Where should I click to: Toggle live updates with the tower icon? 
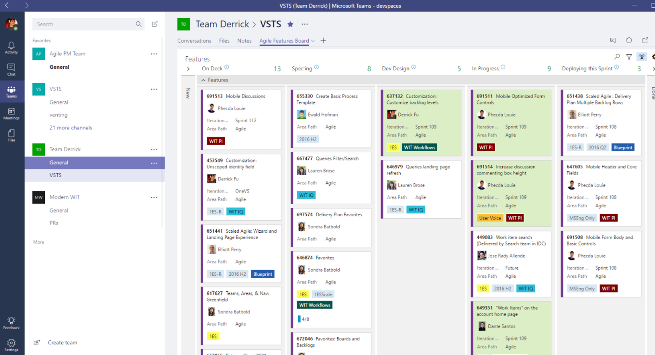tap(642, 57)
